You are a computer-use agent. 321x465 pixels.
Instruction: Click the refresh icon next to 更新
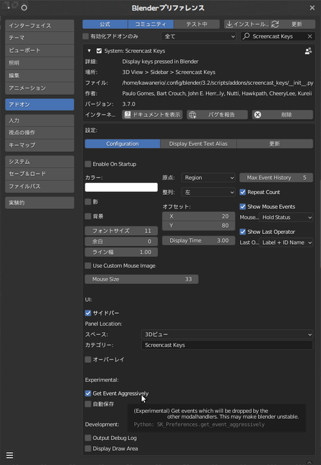(x=275, y=24)
